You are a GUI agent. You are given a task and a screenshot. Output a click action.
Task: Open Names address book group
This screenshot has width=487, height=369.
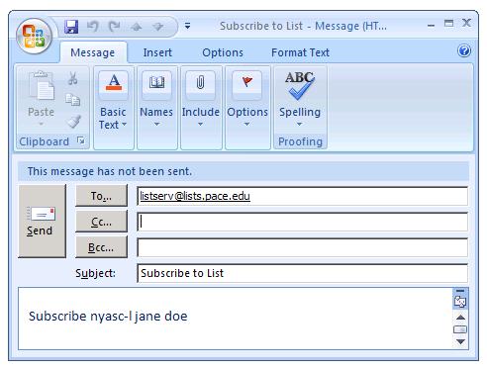tap(156, 107)
